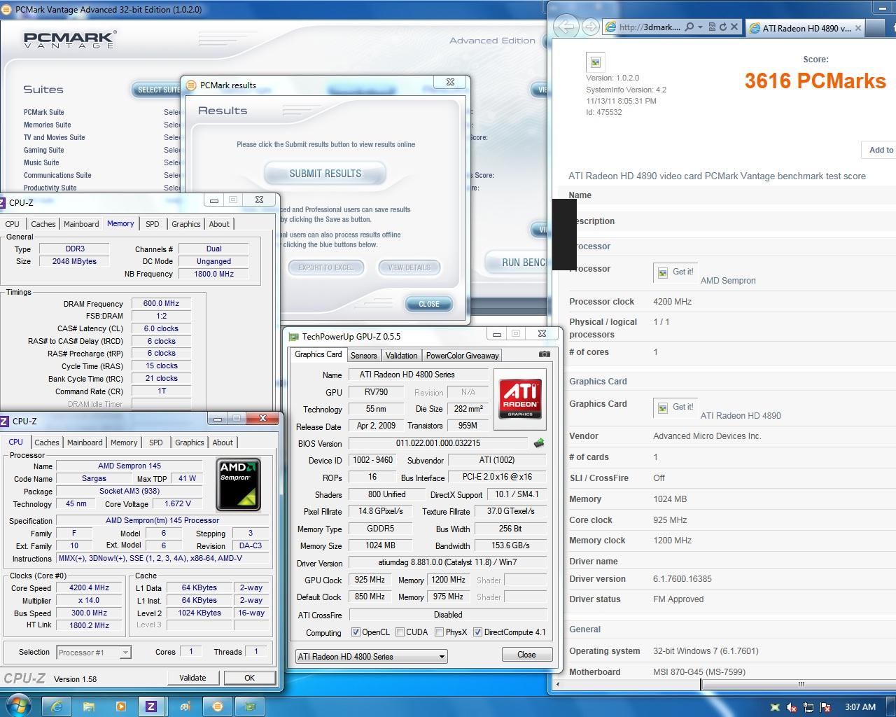Stop loading the page in Internet Explorer

coord(734,27)
